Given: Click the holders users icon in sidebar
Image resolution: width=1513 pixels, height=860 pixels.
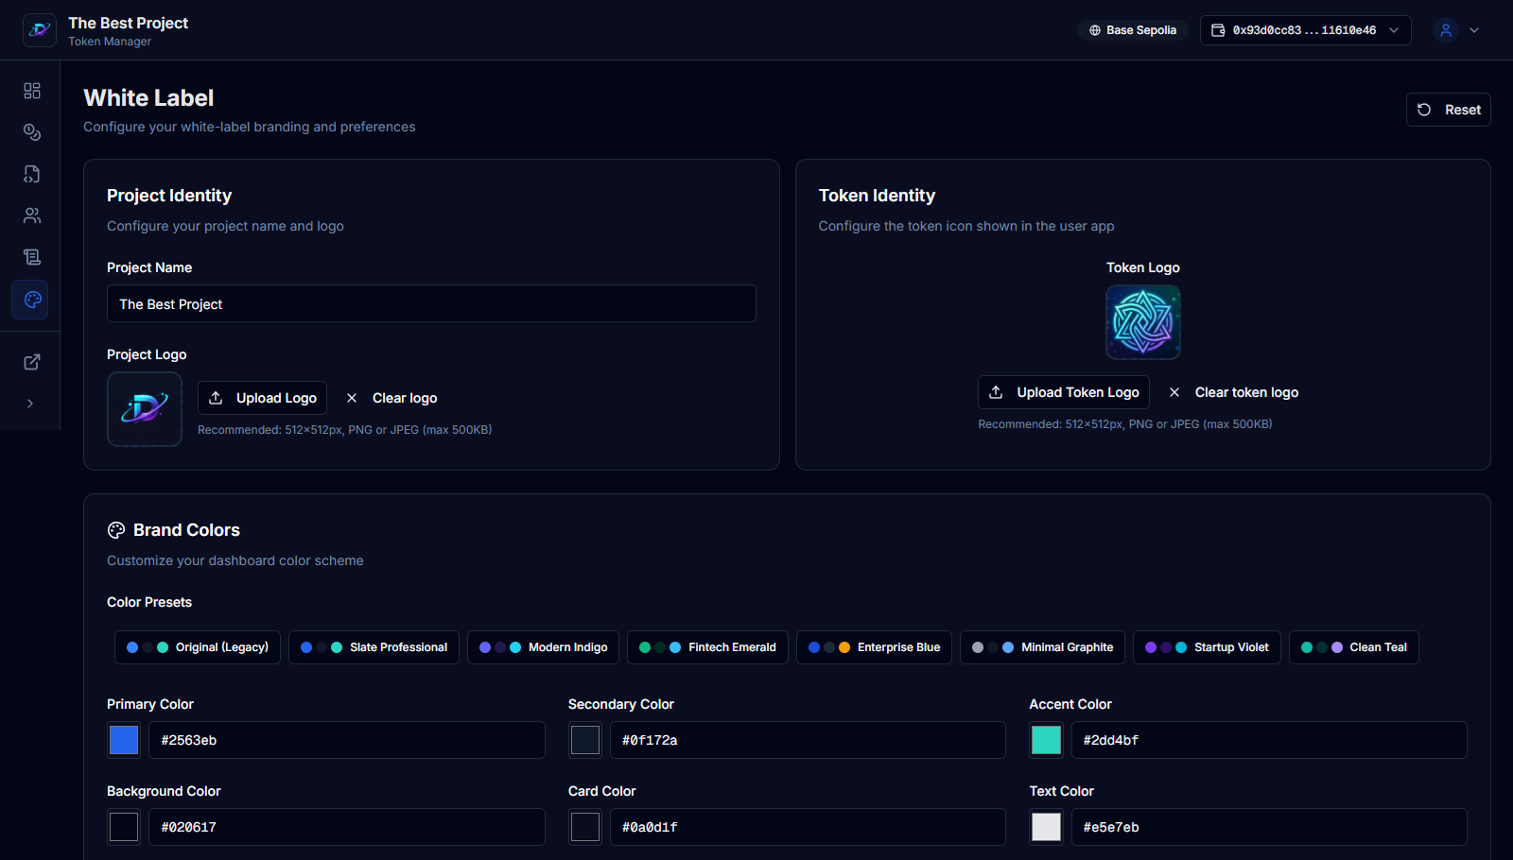Looking at the screenshot, I should pos(31,215).
